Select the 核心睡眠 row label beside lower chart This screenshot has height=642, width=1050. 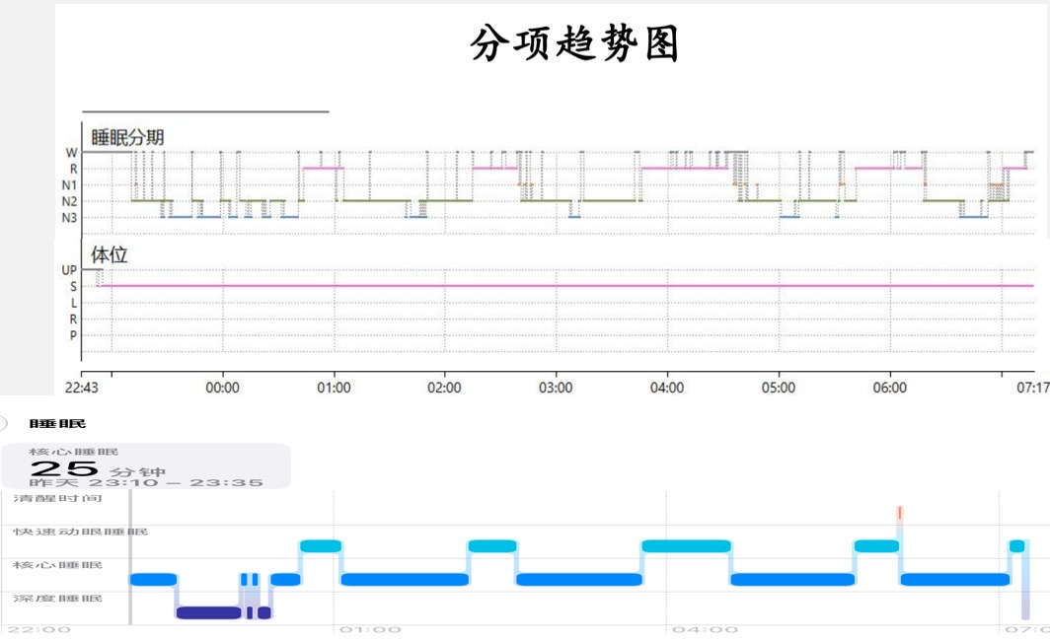(x=57, y=565)
